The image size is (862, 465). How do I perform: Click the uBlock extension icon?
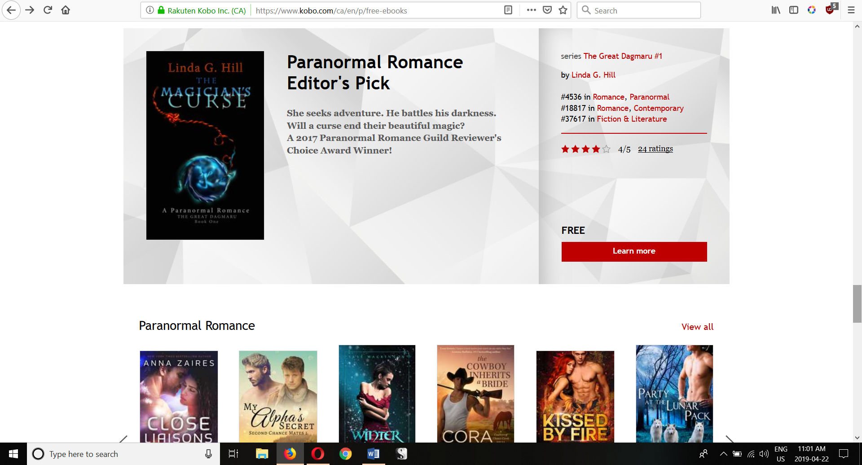click(x=830, y=10)
